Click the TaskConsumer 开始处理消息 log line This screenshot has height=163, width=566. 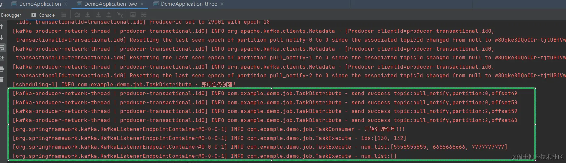(209, 129)
